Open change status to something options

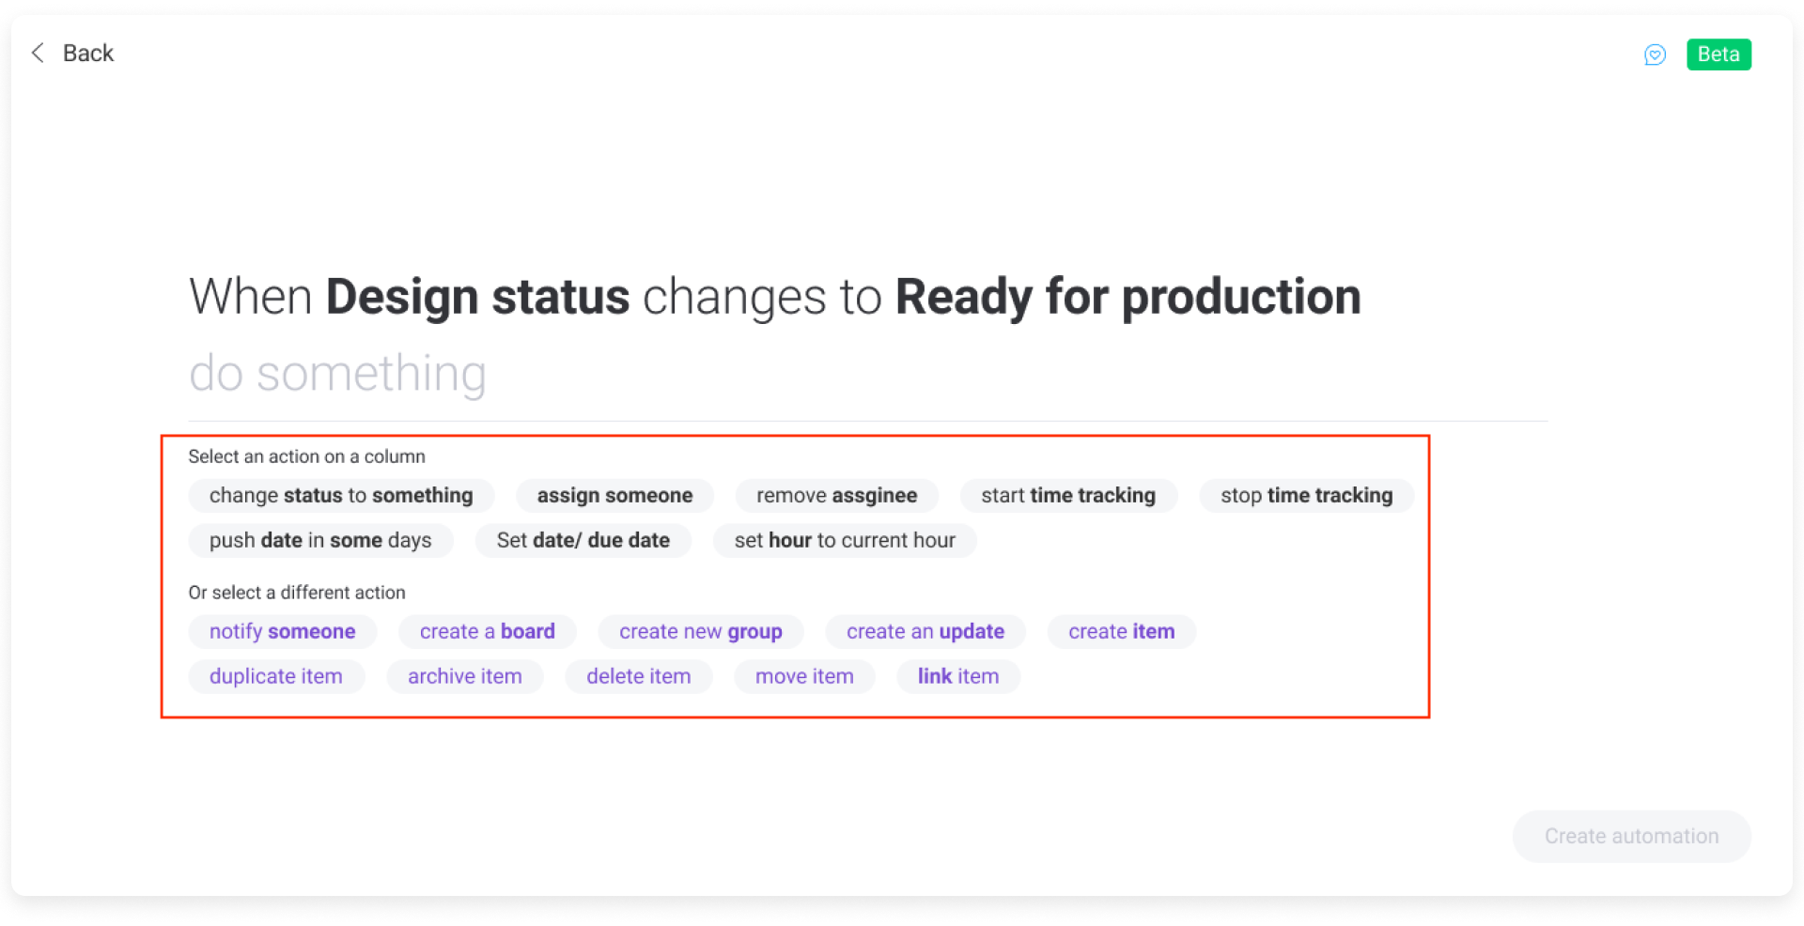click(x=341, y=495)
